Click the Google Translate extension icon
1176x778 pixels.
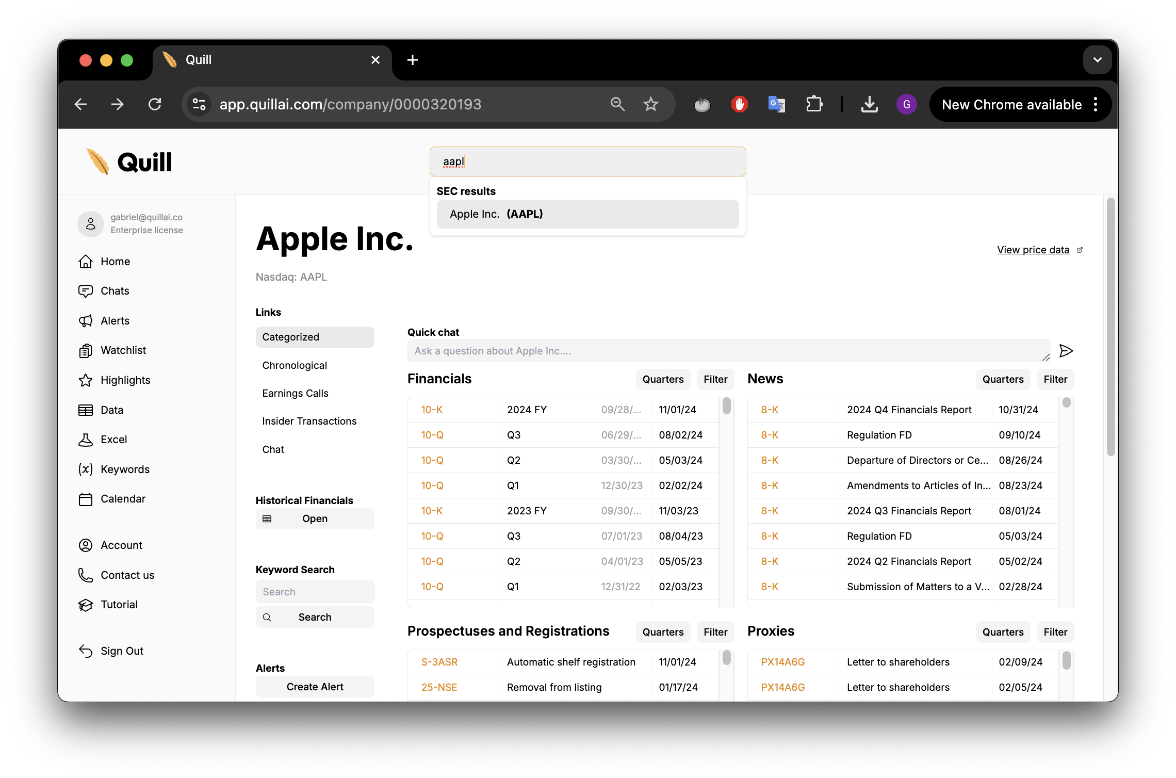tap(776, 105)
